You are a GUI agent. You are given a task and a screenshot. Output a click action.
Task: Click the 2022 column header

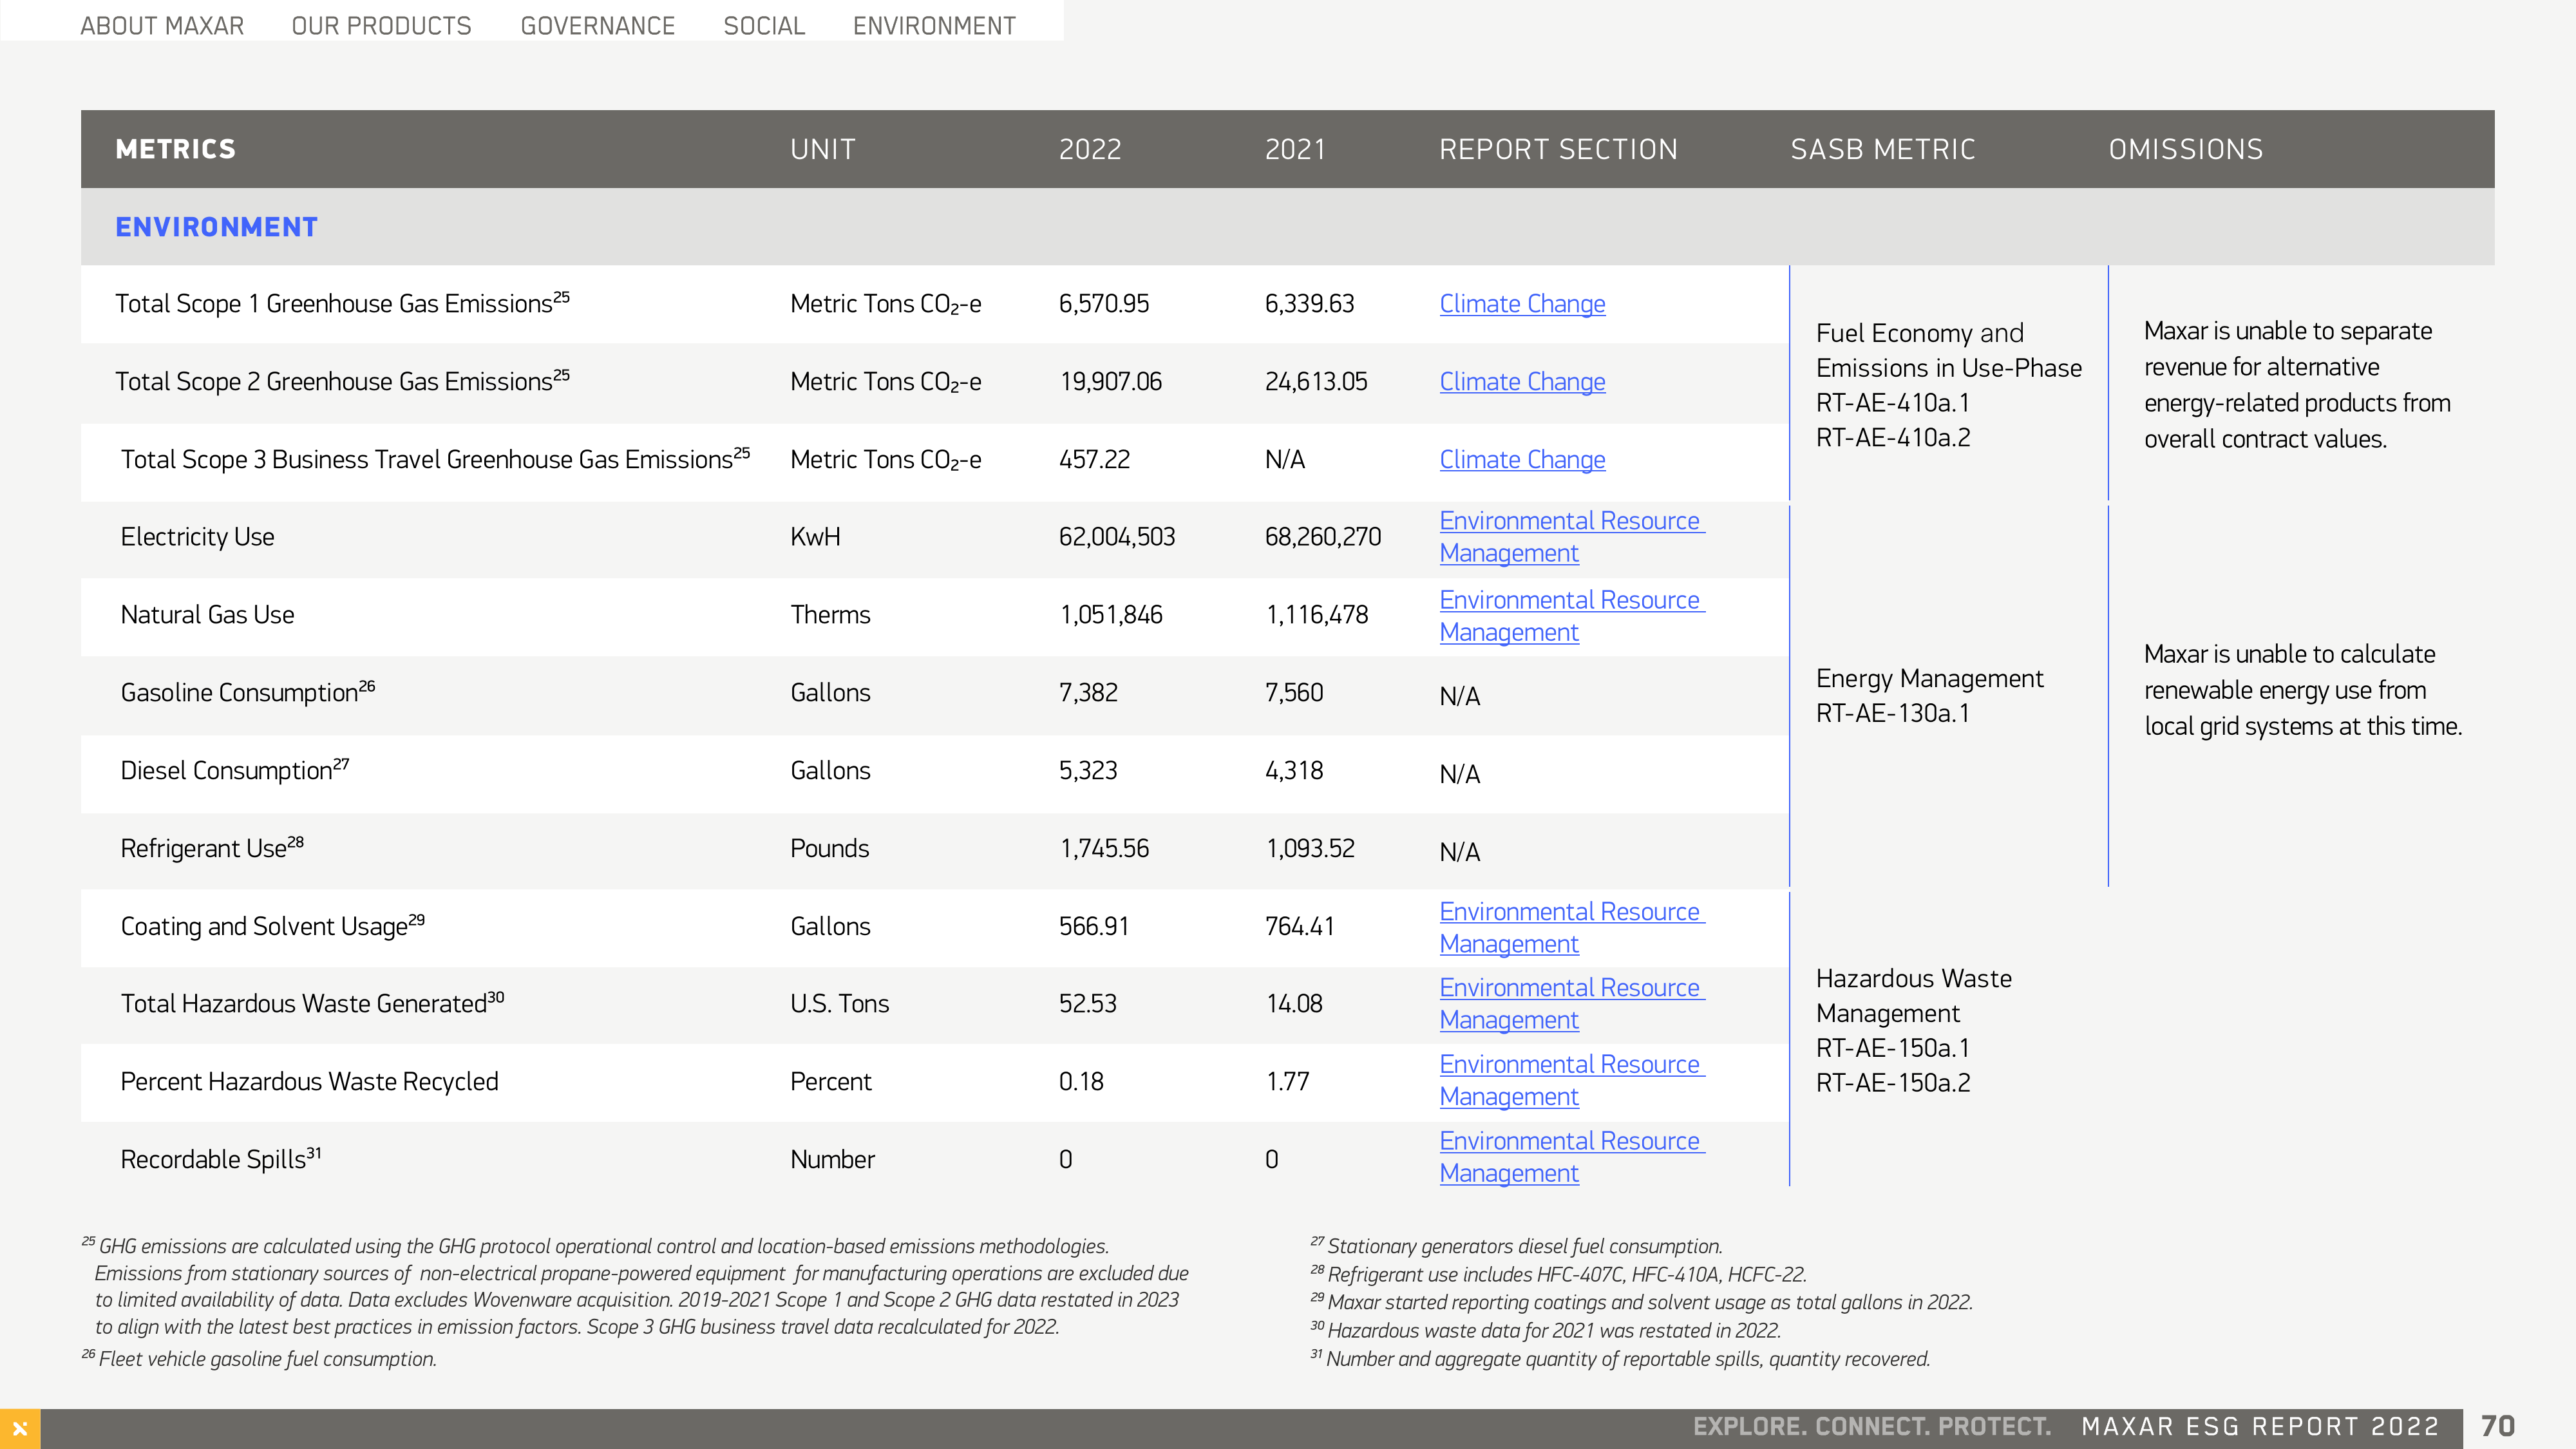click(x=1090, y=150)
